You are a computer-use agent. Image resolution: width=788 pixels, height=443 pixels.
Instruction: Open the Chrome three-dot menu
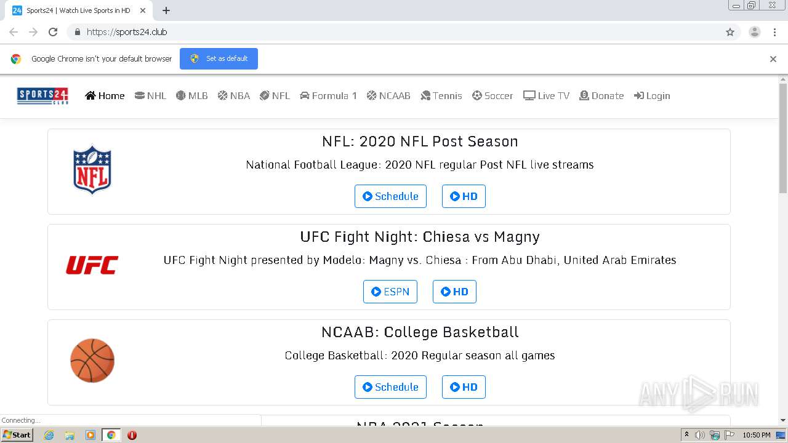pyautogui.click(x=774, y=32)
